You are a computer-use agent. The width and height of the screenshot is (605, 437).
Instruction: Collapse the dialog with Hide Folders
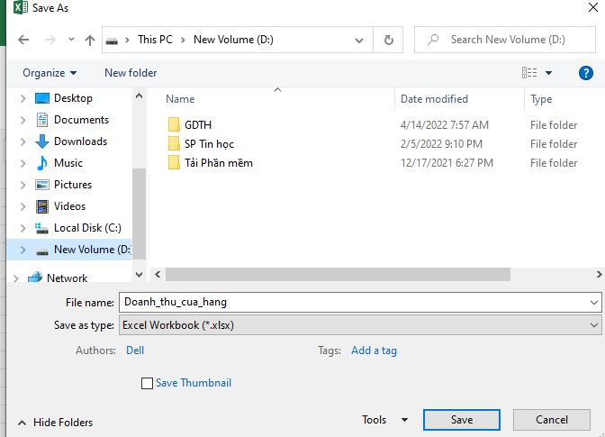[x=55, y=422]
